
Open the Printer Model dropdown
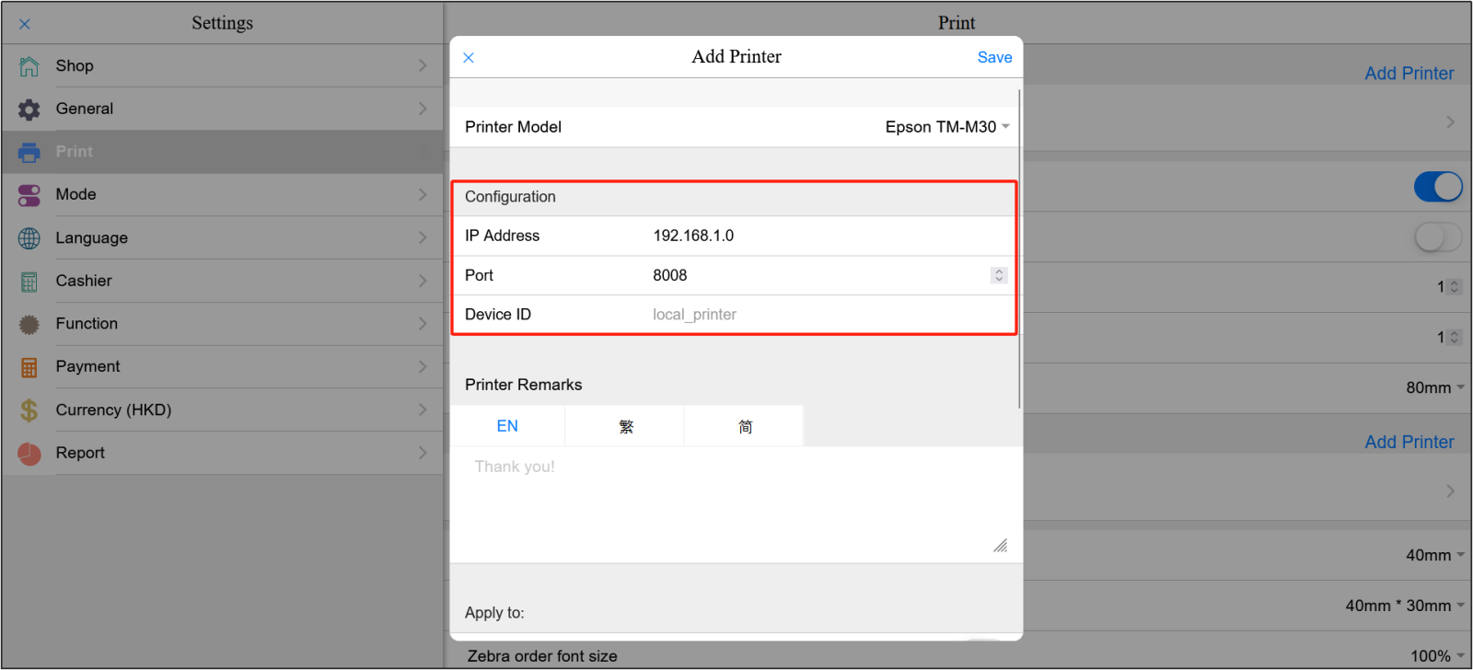[946, 127]
